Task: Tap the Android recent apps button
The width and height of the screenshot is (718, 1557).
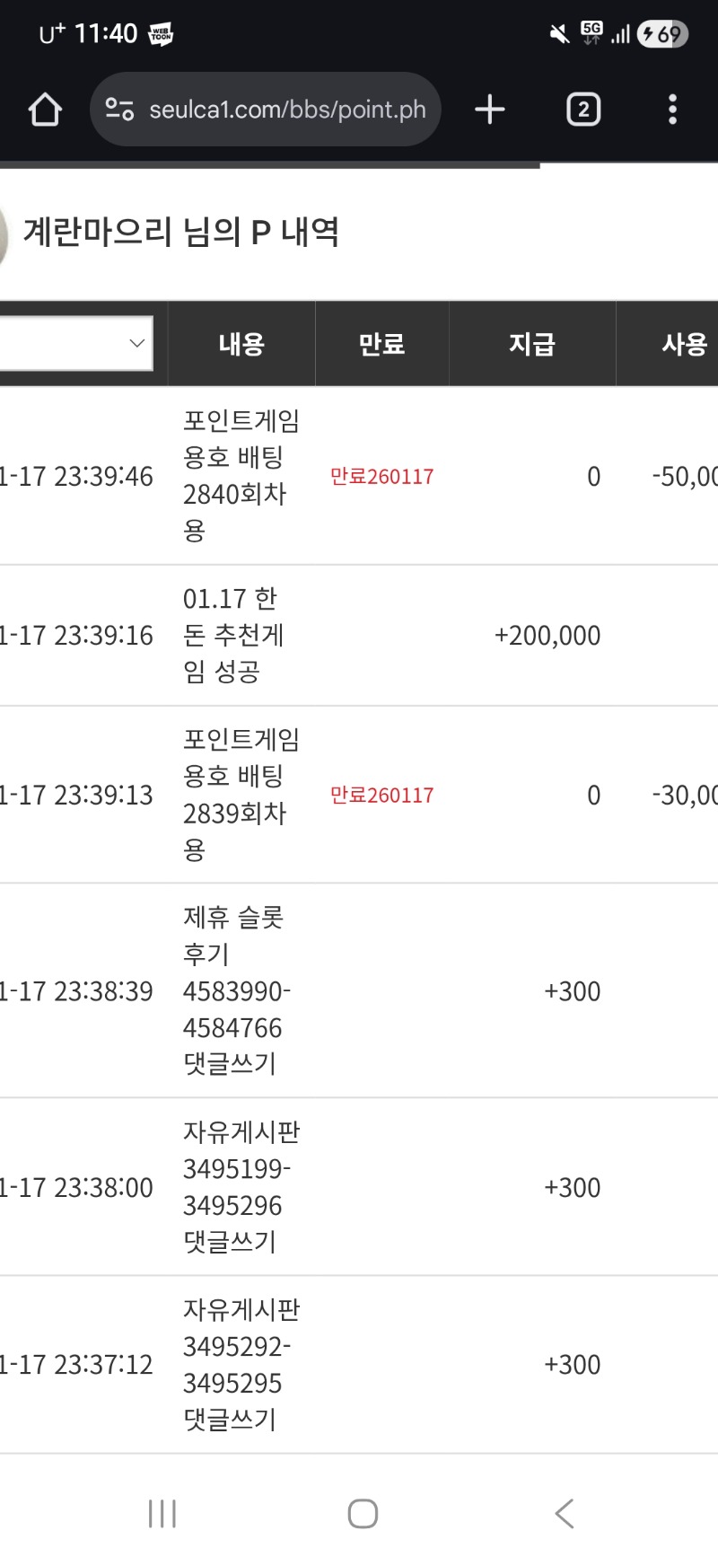Action: pyautogui.click(x=162, y=1513)
